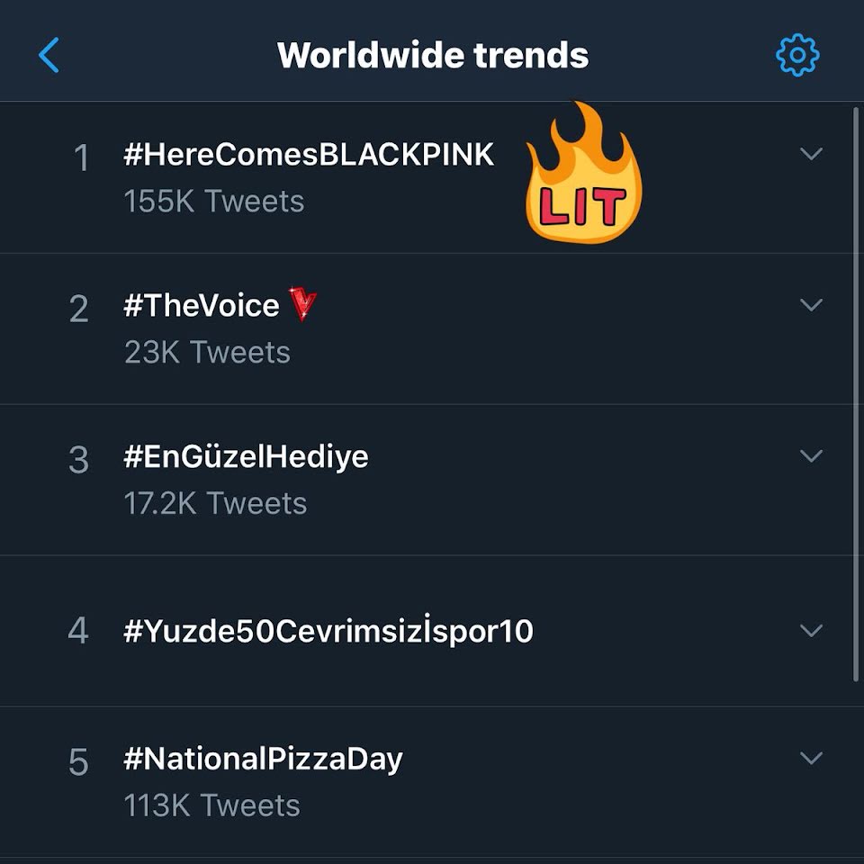View the #NationalPizzaDay trend
Image resolution: width=864 pixels, height=864 pixels.
tap(263, 759)
